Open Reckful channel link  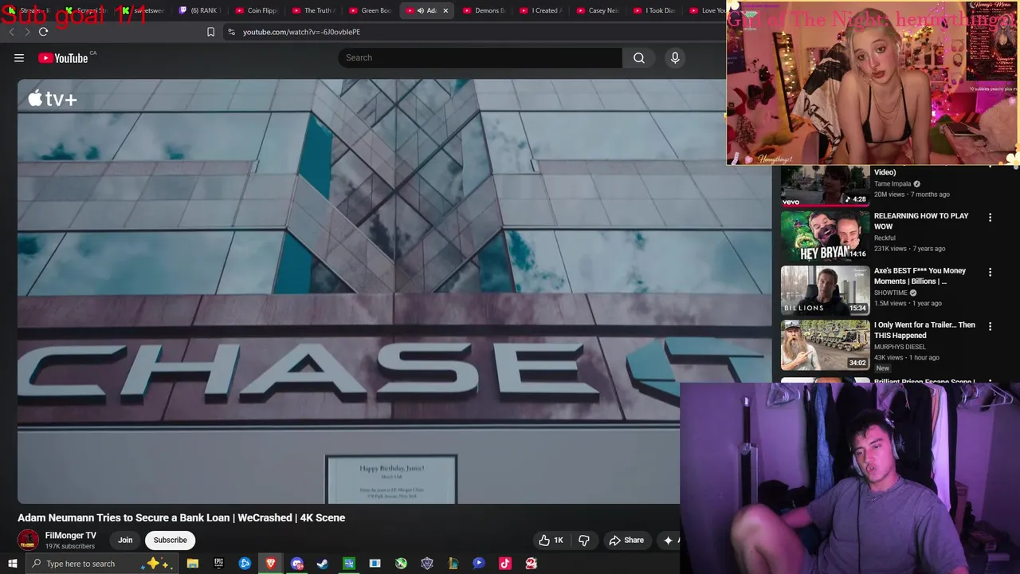[885, 238]
